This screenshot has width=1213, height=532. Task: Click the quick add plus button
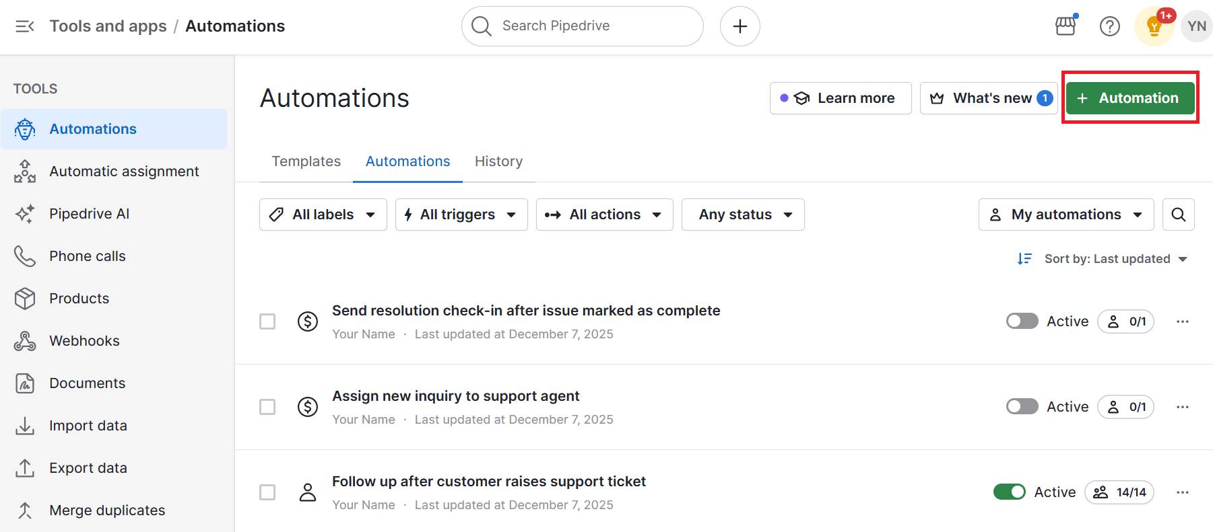[740, 26]
